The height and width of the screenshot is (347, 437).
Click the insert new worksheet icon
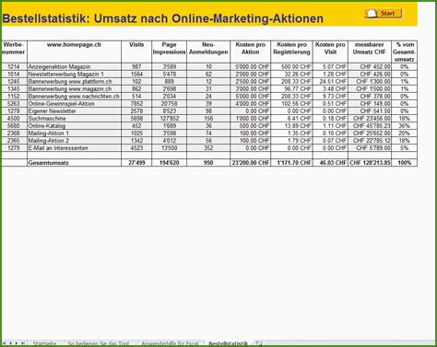tap(259, 343)
